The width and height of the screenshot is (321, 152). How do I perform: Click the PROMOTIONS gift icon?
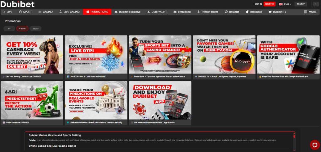tap(88, 12)
